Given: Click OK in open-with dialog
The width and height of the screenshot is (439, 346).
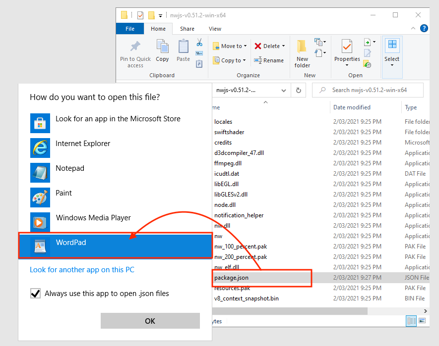Looking at the screenshot, I should (150, 321).
